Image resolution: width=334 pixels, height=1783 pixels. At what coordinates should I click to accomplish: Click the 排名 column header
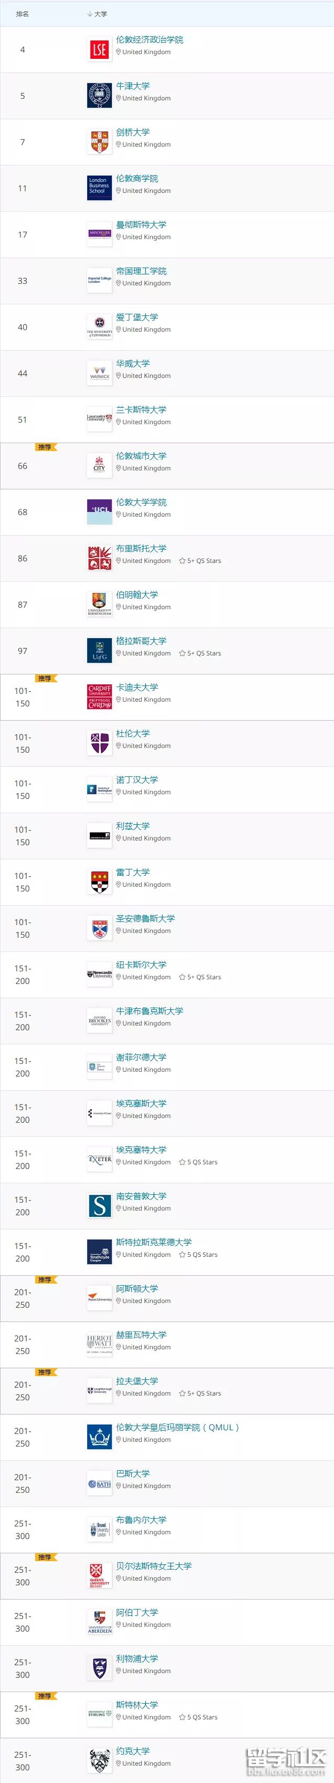(22, 14)
